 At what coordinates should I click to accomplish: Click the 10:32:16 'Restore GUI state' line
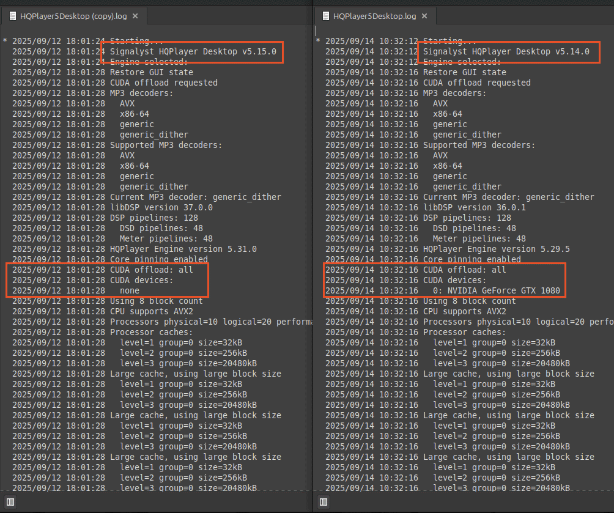pyautogui.click(x=416, y=72)
